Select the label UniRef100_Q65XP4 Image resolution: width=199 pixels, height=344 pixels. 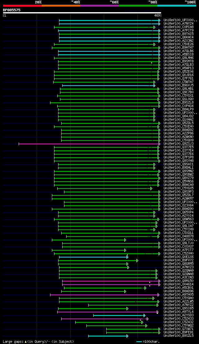[x=179, y=212]
